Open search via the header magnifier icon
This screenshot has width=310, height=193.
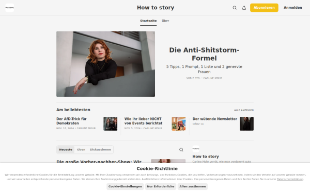coord(235,8)
